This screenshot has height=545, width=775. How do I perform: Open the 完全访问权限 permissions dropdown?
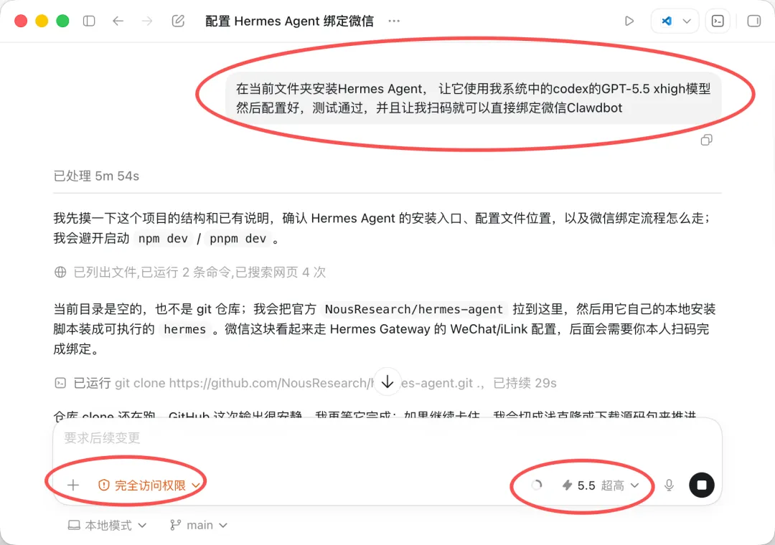(149, 485)
